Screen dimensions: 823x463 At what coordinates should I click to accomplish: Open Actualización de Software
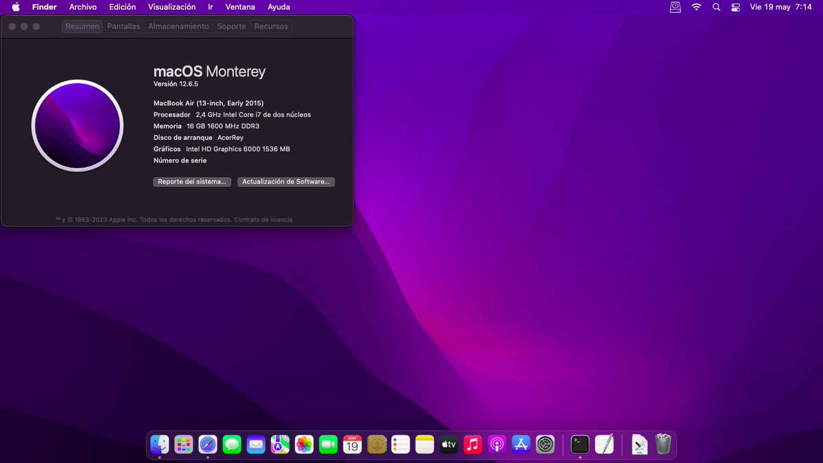pyautogui.click(x=286, y=182)
